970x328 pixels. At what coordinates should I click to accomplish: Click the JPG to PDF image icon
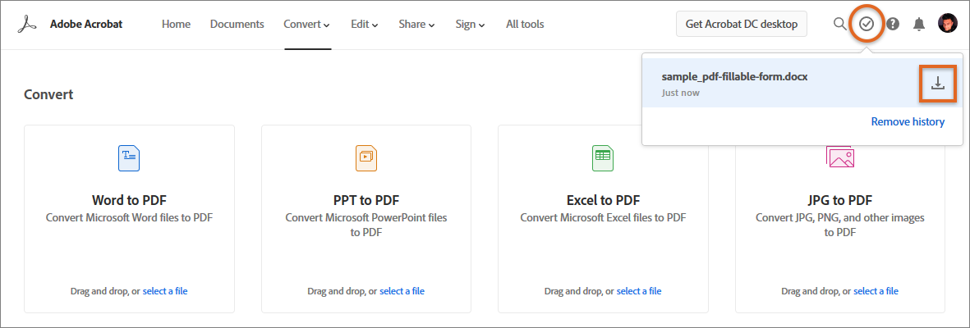[840, 156]
